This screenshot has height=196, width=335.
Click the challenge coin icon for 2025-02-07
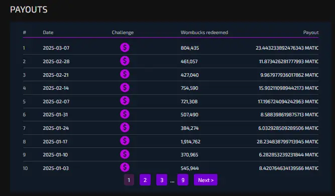point(125,101)
